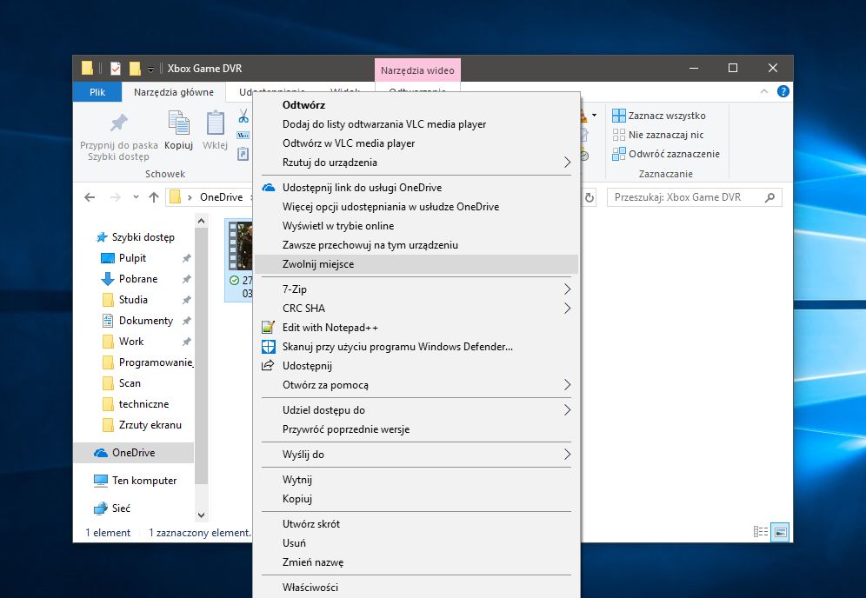Open help via the blue question mark
This screenshot has width=866, height=598.
coord(783,91)
